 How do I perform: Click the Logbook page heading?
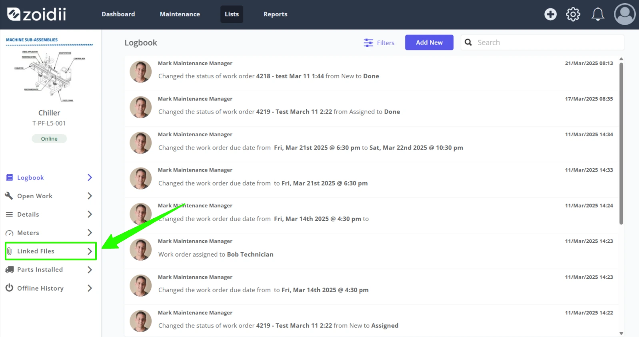(x=141, y=43)
